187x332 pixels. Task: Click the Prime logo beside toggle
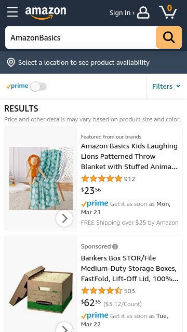click(x=17, y=86)
